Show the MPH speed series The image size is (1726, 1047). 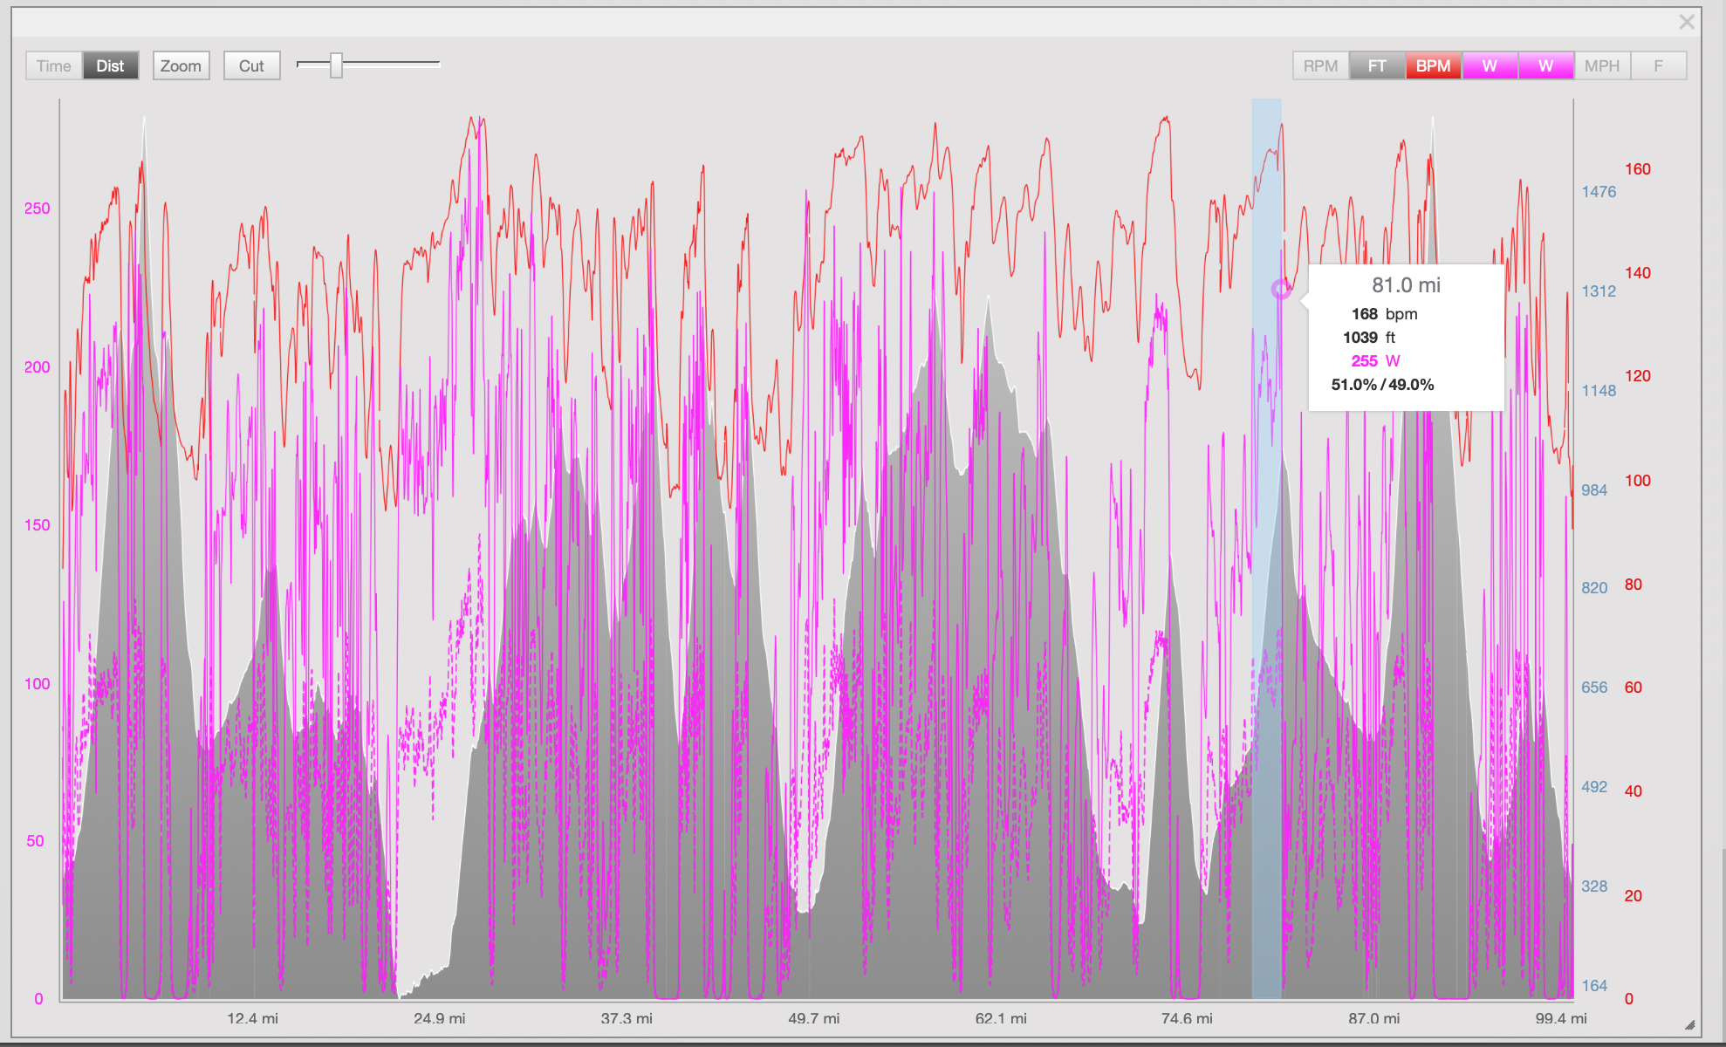1602,65
